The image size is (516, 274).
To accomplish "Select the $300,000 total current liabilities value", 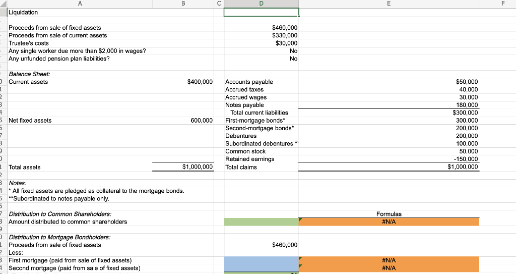I will [x=465, y=113].
